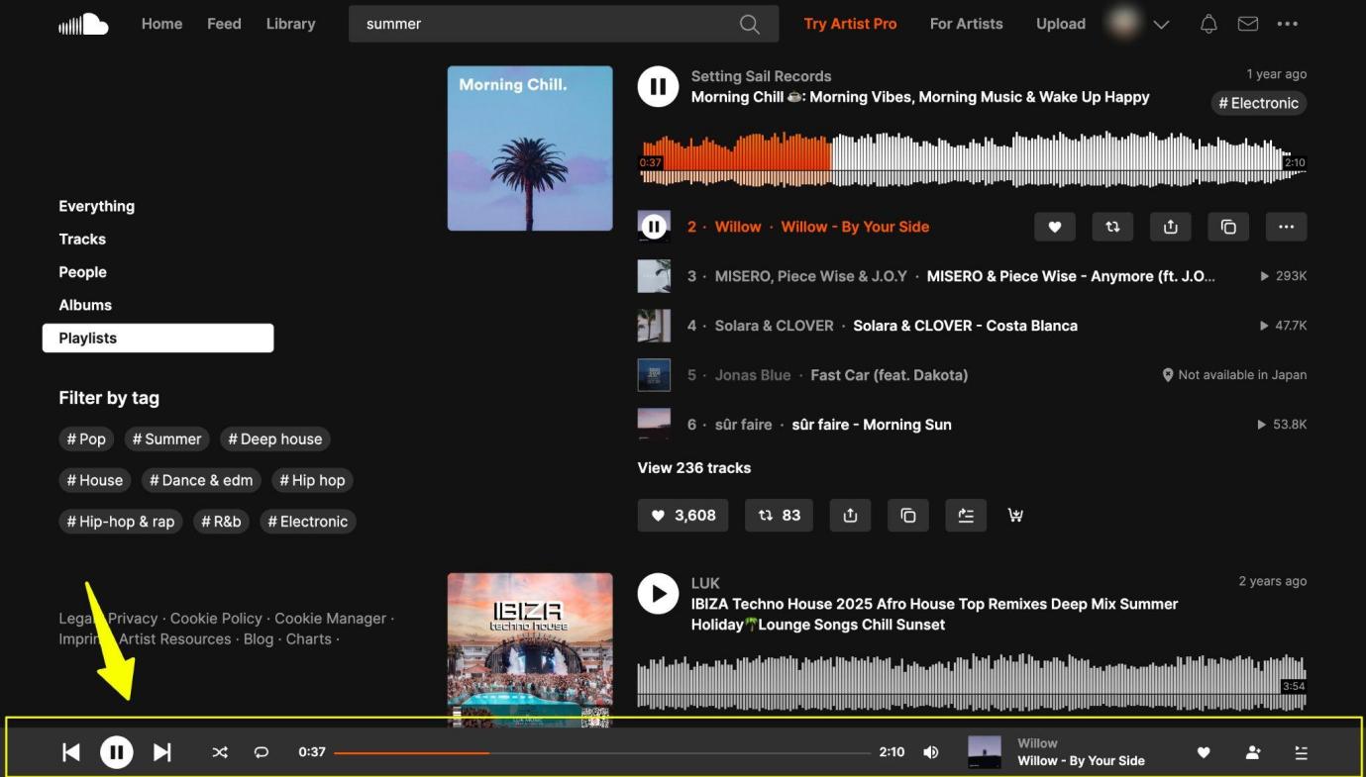
Task: Repost the playlist showing 83 reposts
Action: [780, 515]
